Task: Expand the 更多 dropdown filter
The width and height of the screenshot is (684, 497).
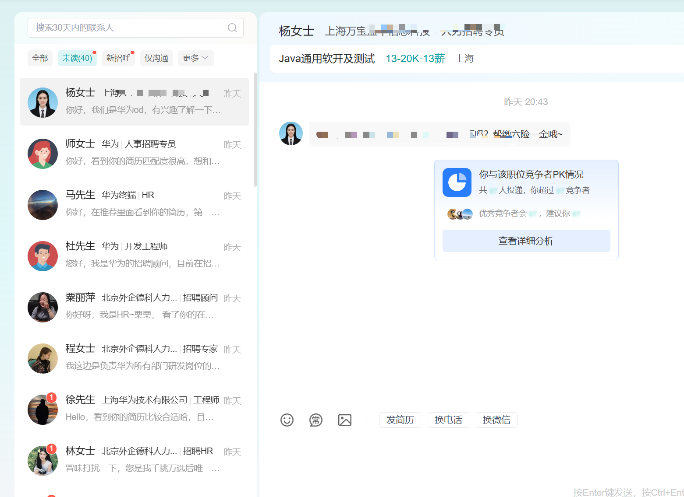Action: (x=196, y=58)
